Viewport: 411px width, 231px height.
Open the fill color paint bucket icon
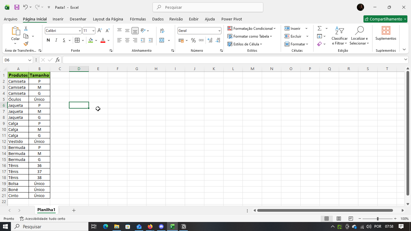pos(91,40)
